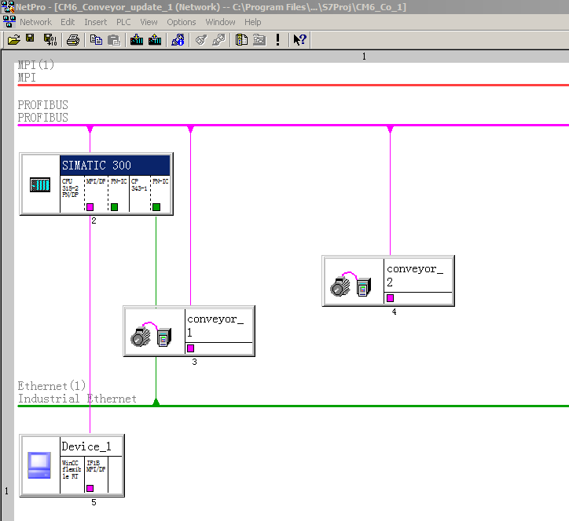Select the SIMATIC 300 station title

(115, 166)
